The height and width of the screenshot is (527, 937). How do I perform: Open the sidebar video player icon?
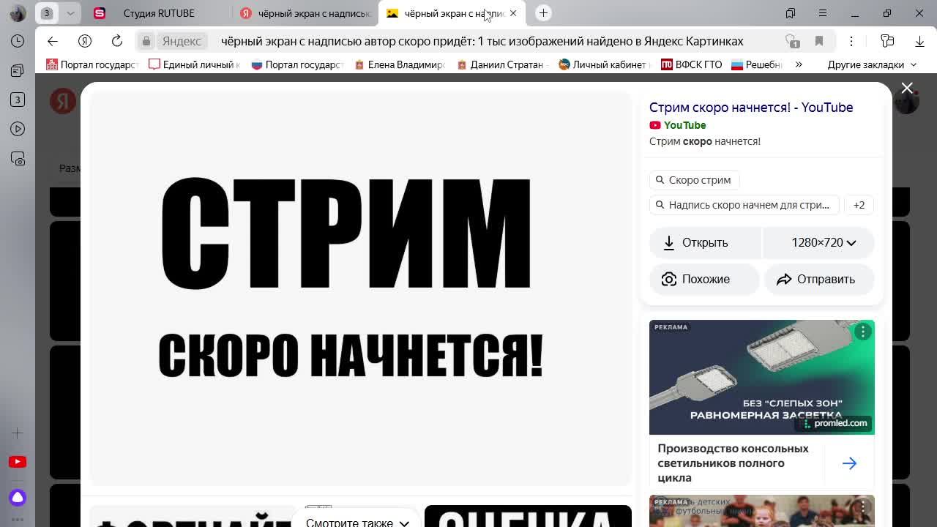18,129
